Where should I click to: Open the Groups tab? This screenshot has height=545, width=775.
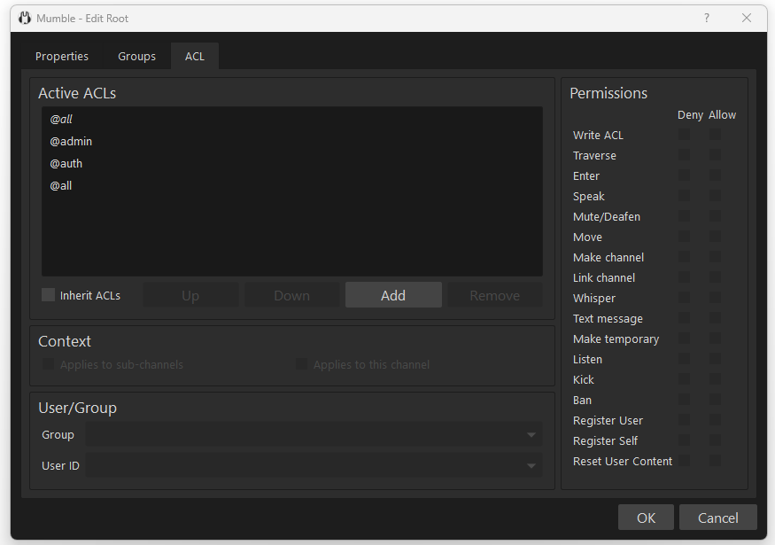click(136, 57)
